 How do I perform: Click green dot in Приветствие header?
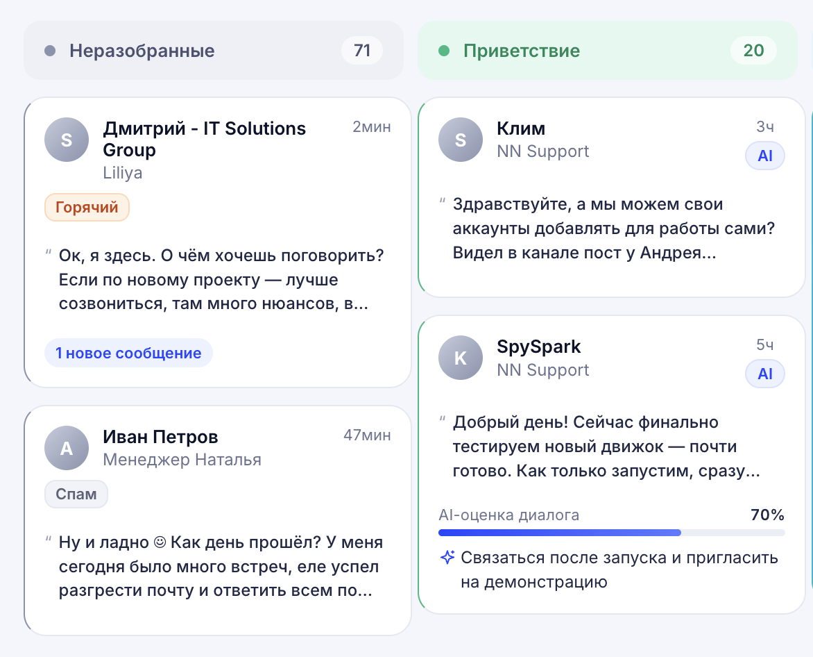tap(444, 50)
